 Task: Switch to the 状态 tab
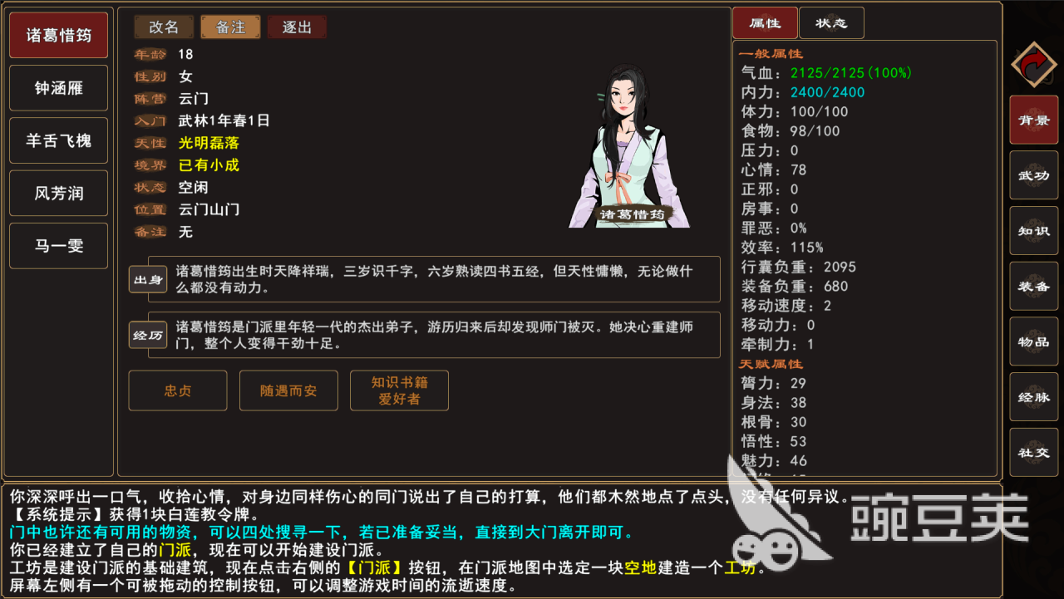pyautogui.click(x=831, y=23)
